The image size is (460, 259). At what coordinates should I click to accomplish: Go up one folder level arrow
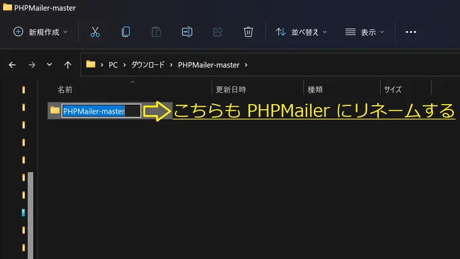click(68, 65)
